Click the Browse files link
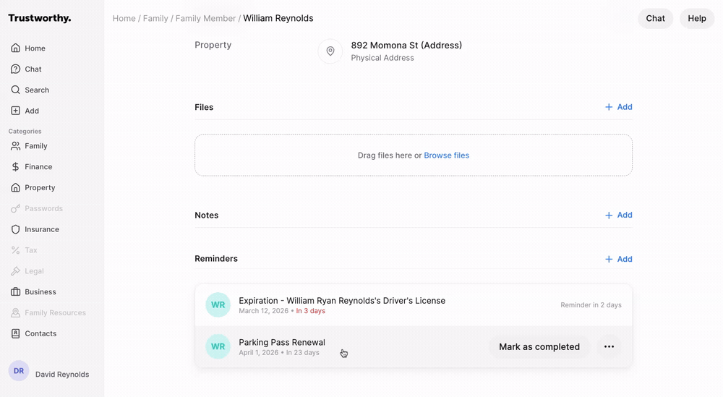This screenshot has height=397, width=723. tap(446, 155)
